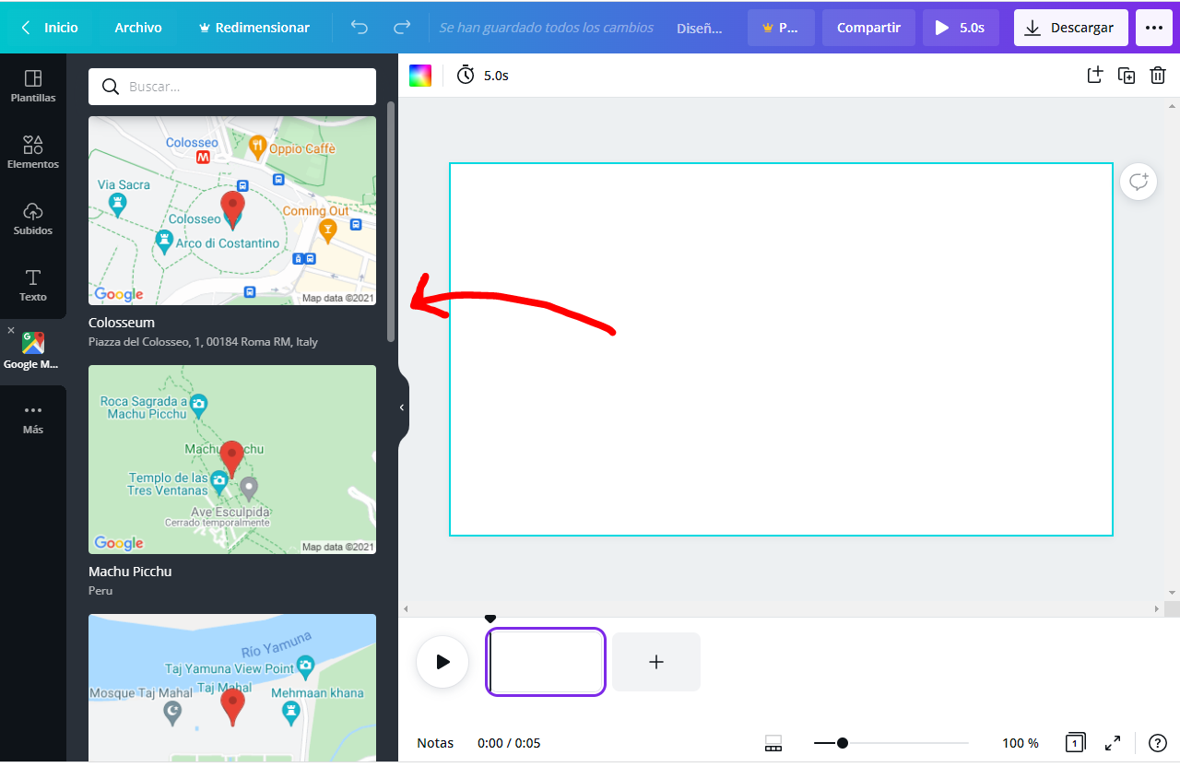Add a page with plus button
1180x767 pixels.
[656, 662]
